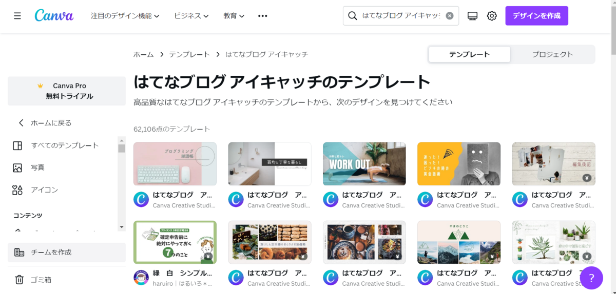The height and width of the screenshot is (294, 616).
Task: Switch to the テンプレート tab
Action: pos(470,54)
